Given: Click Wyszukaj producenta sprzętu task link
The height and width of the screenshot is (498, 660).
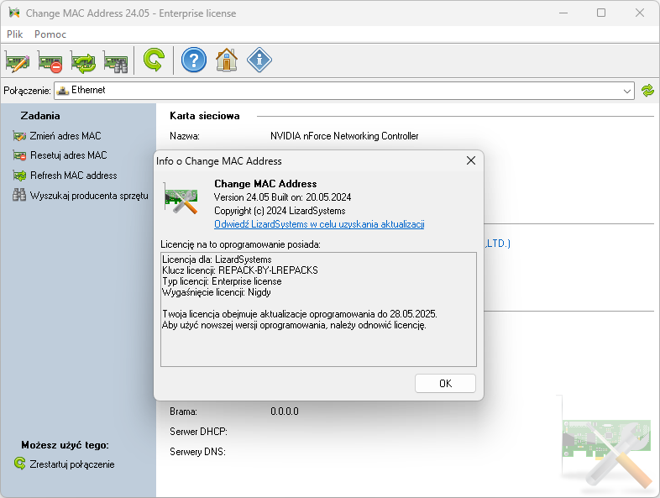Looking at the screenshot, I should pyautogui.click(x=89, y=196).
